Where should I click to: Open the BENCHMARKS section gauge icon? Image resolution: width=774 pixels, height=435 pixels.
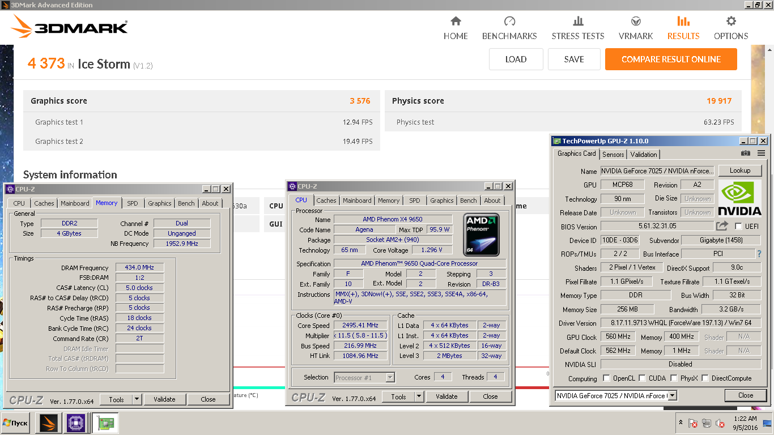point(509,22)
